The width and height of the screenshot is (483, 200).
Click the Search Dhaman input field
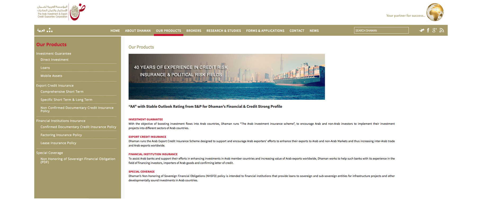click(381, 30)
